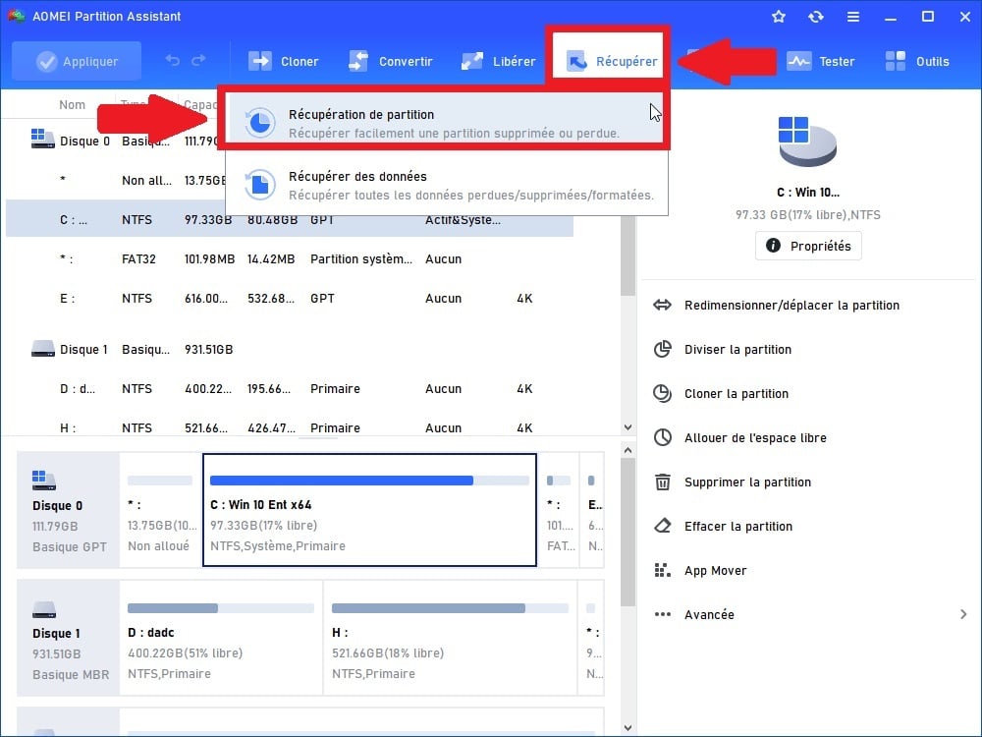
Task: Click the Appliquer button
Action: click(77, 61)
